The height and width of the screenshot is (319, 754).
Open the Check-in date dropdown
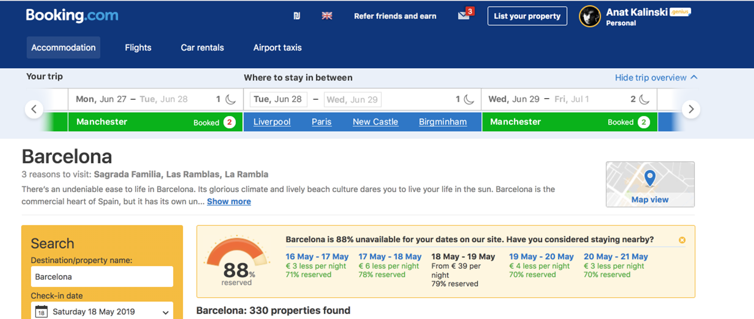click(x=102, y=311)
